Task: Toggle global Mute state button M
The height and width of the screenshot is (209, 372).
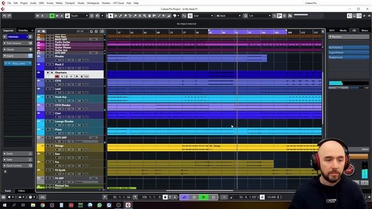Action: click(x=37, y=16)
